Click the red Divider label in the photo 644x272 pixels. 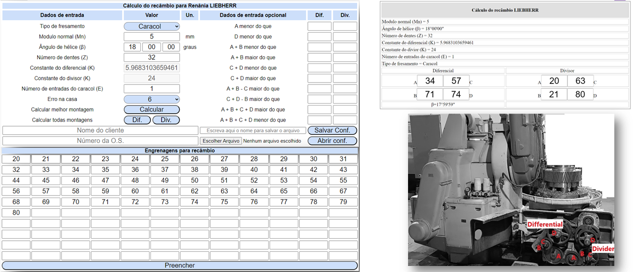(603, 249)
